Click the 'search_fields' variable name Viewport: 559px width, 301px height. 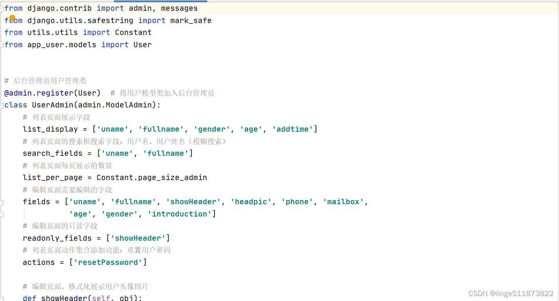tap(53, 153)
